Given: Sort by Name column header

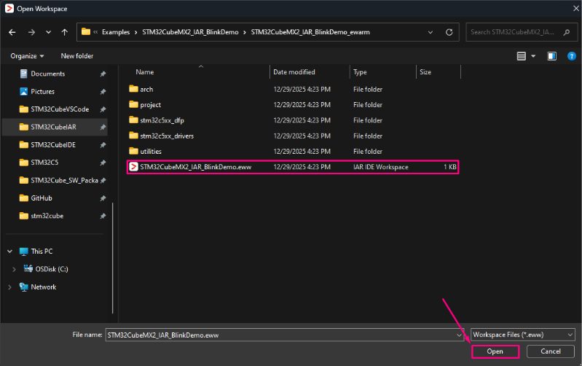Looking at the screenshot, I should click(x=145, y=72).
